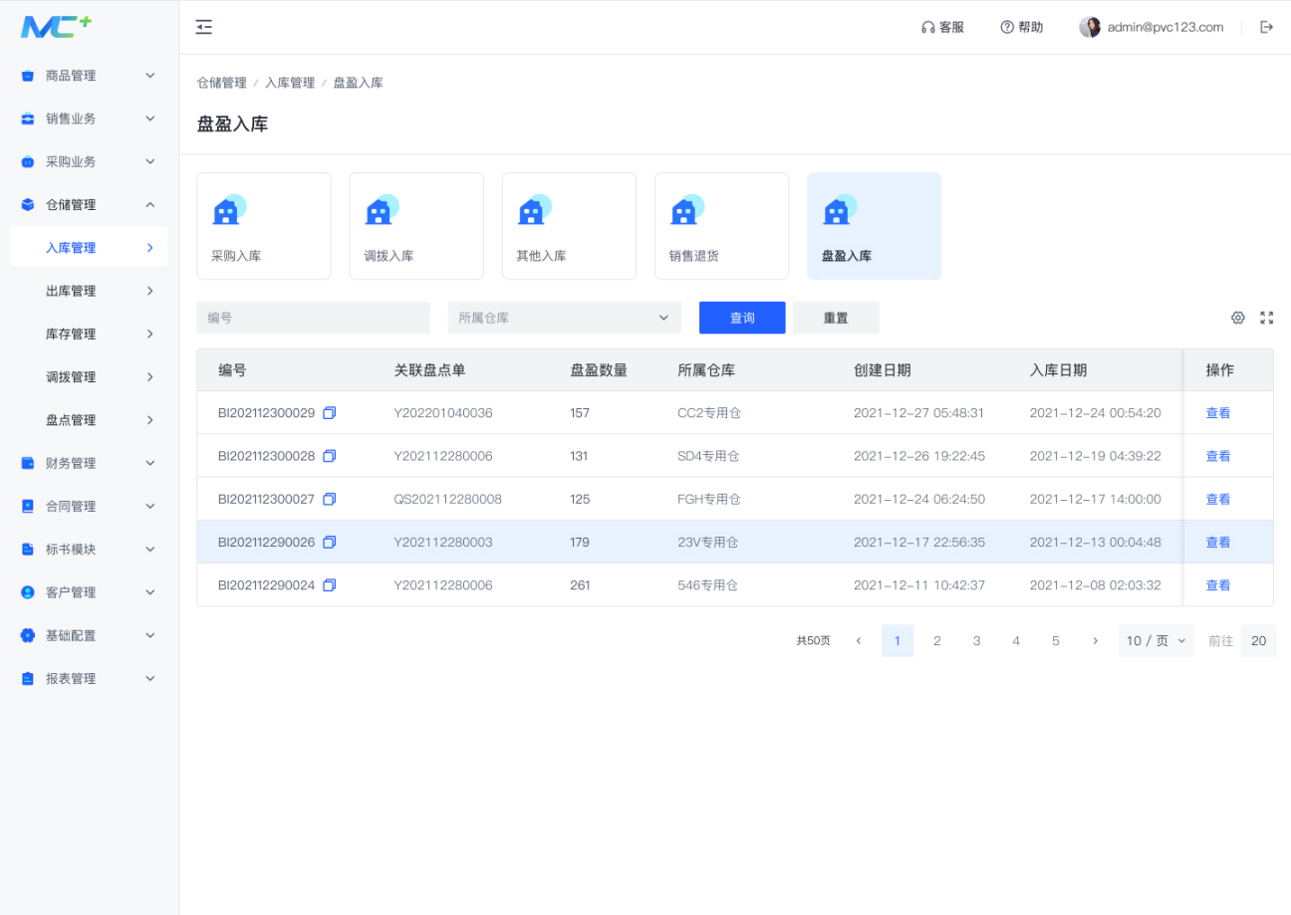Image resolution: width=1291 pixels, height=915 pixels.
Task: Click the 采购业务 sidebar icon
Action: point(28,161)
